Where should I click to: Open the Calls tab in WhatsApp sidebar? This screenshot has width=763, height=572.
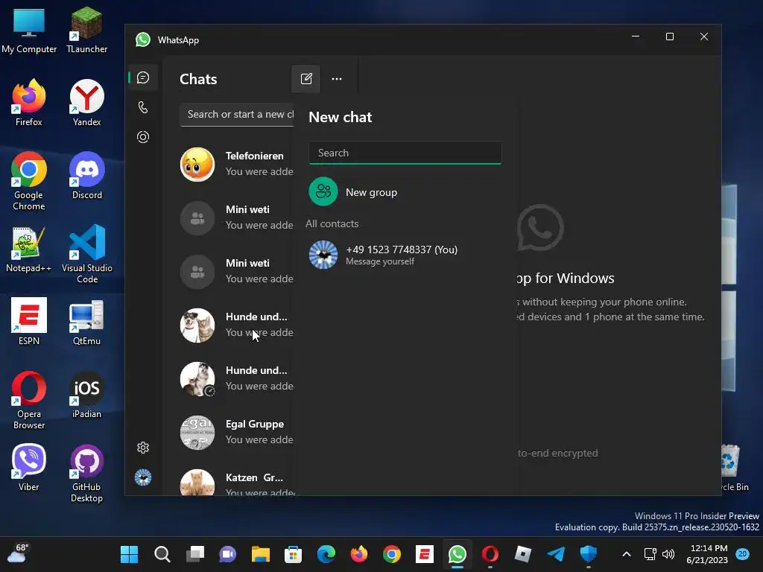pyautogui.click(x=143, y=107)
